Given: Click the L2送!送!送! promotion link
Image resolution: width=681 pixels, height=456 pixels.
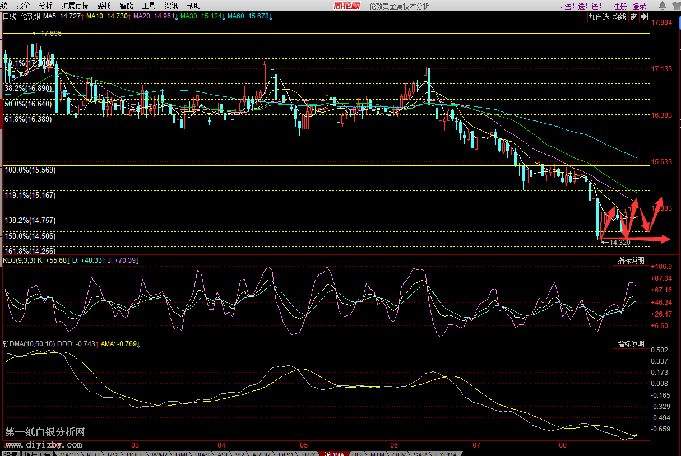Looking at the screenshot, I should tap(580, 6).
